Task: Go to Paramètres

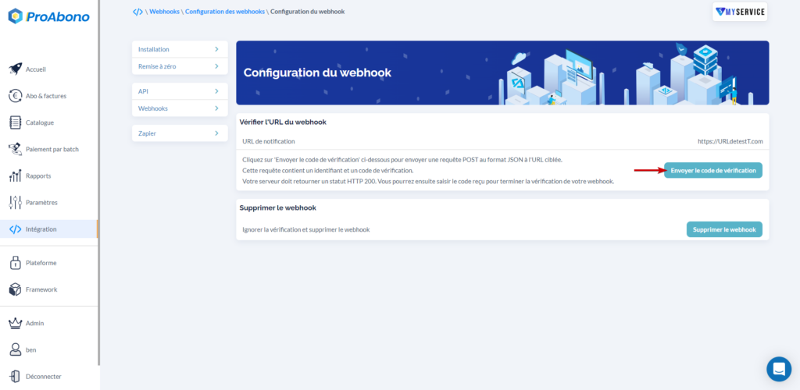Action: 41,202
